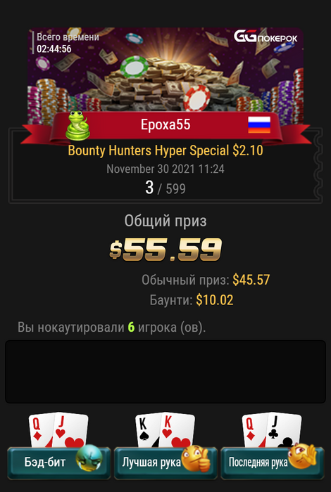
Task: Click the Queen-Jack diamond-heart cards thumbnail
Action: tap(58, 430)
